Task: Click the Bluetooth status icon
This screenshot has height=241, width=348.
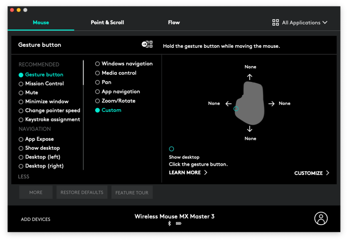Action: 169,223
